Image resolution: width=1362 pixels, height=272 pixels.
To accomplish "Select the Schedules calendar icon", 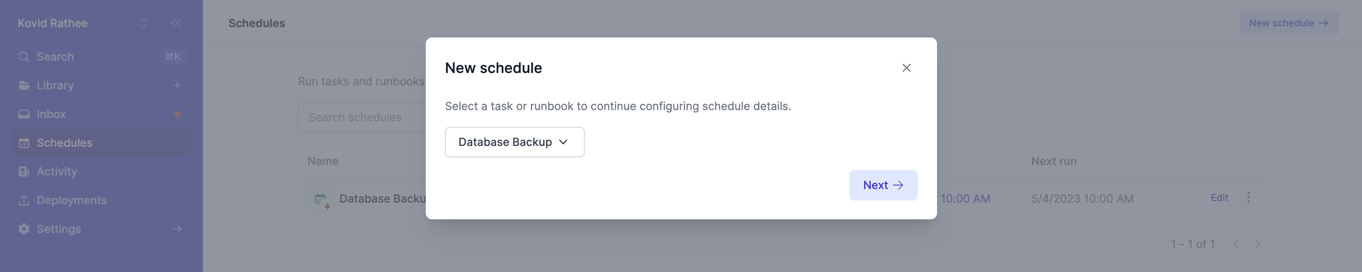I will click(24, 143).
